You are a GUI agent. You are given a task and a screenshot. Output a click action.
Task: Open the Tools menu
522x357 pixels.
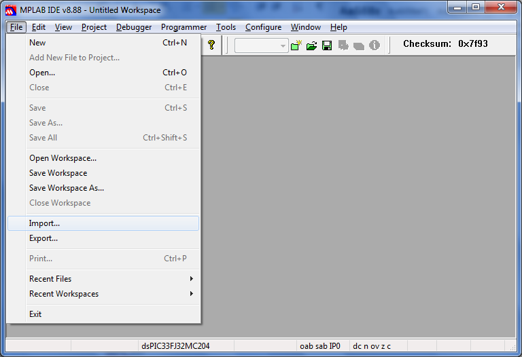tap(226, 27)
